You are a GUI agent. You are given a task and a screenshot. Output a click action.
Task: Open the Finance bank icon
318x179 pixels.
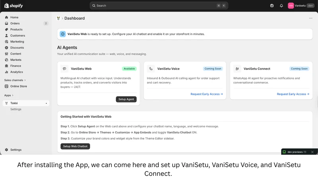(6, 66)
